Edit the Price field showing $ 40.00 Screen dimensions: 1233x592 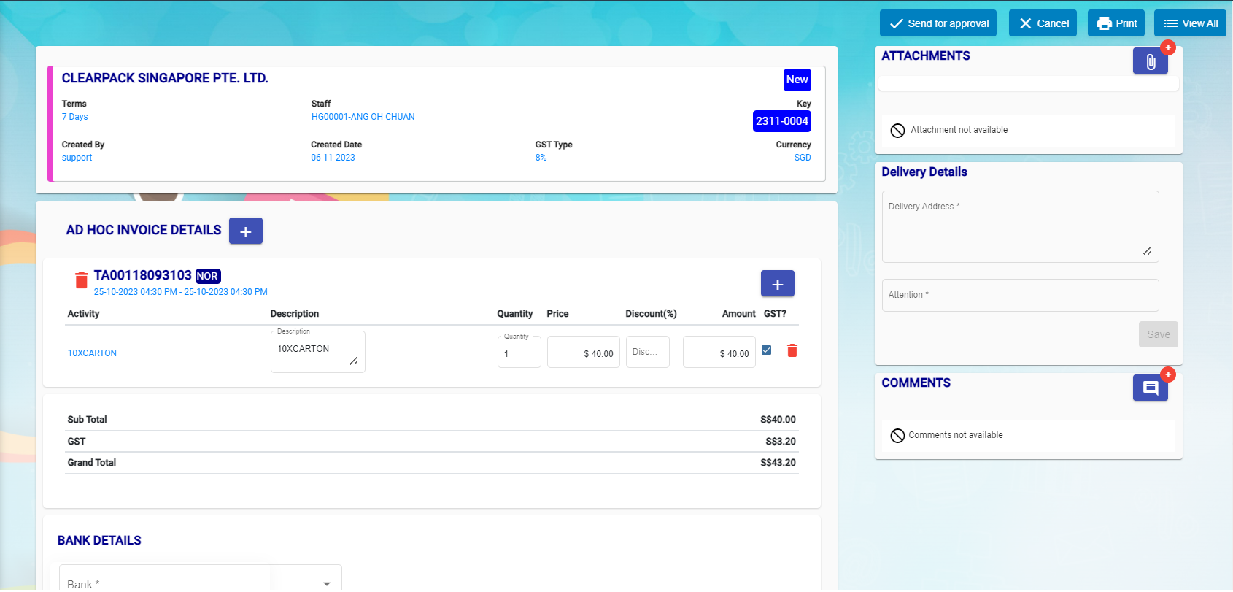[x=583, y=353]
